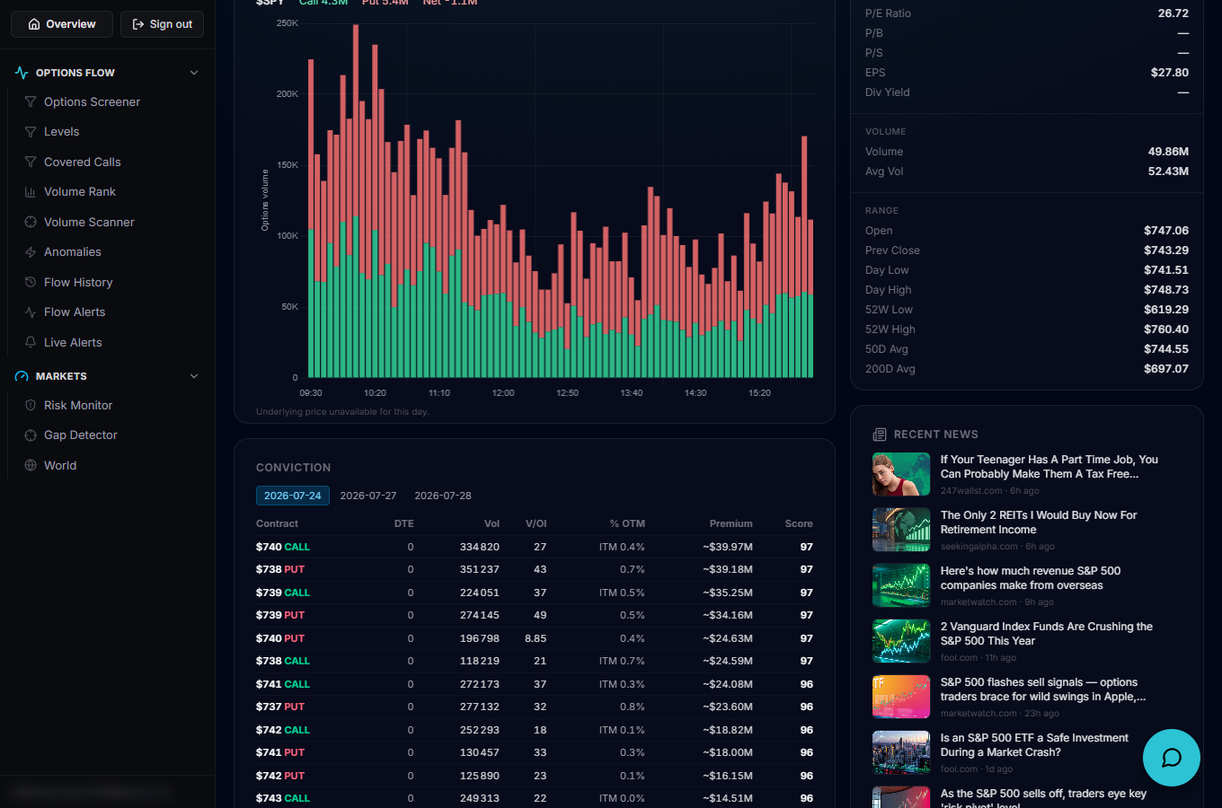
Task: Click the Sign out button
Action: click(163, 24)
